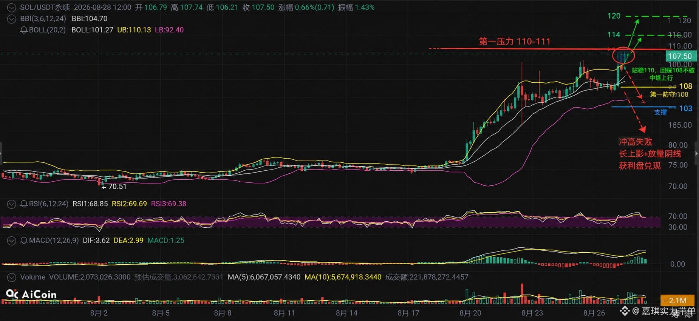Screen dimensions: 699x321
Task: Click the 成交额:221,878,272.4457 turnover value
Action: tap(427, 277)
